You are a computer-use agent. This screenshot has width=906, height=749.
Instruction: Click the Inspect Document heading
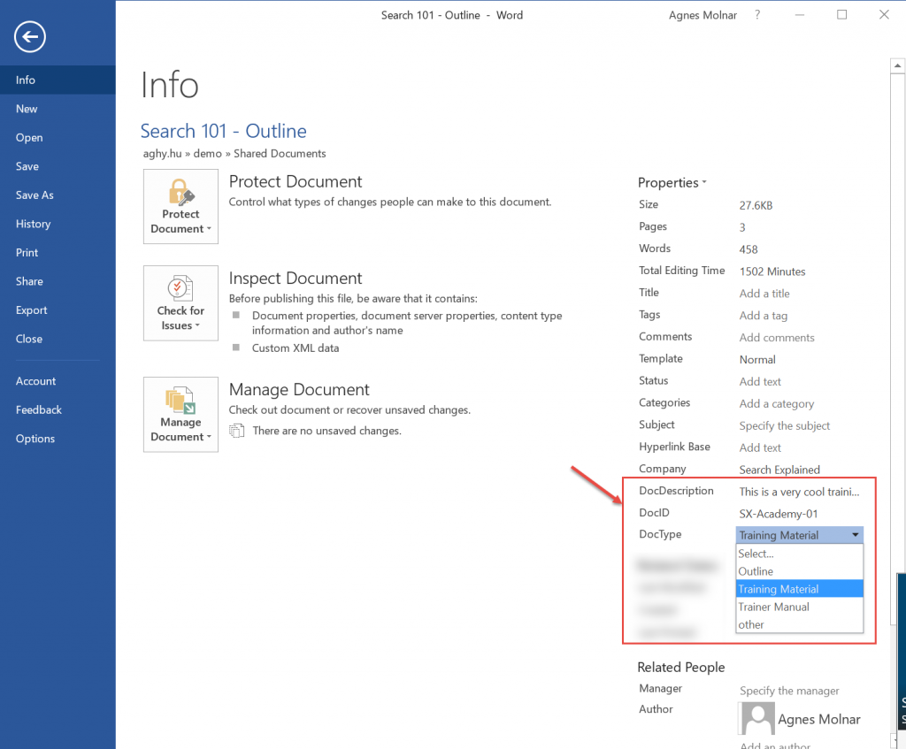pyautogui.click(x=296, y=279)
